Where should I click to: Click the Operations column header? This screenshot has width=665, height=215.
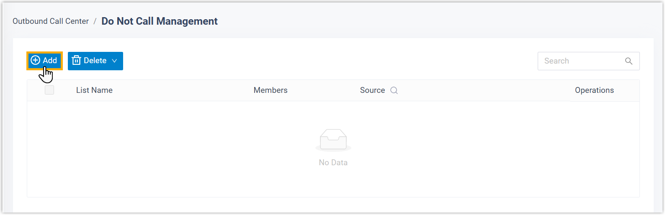point(594,90)
